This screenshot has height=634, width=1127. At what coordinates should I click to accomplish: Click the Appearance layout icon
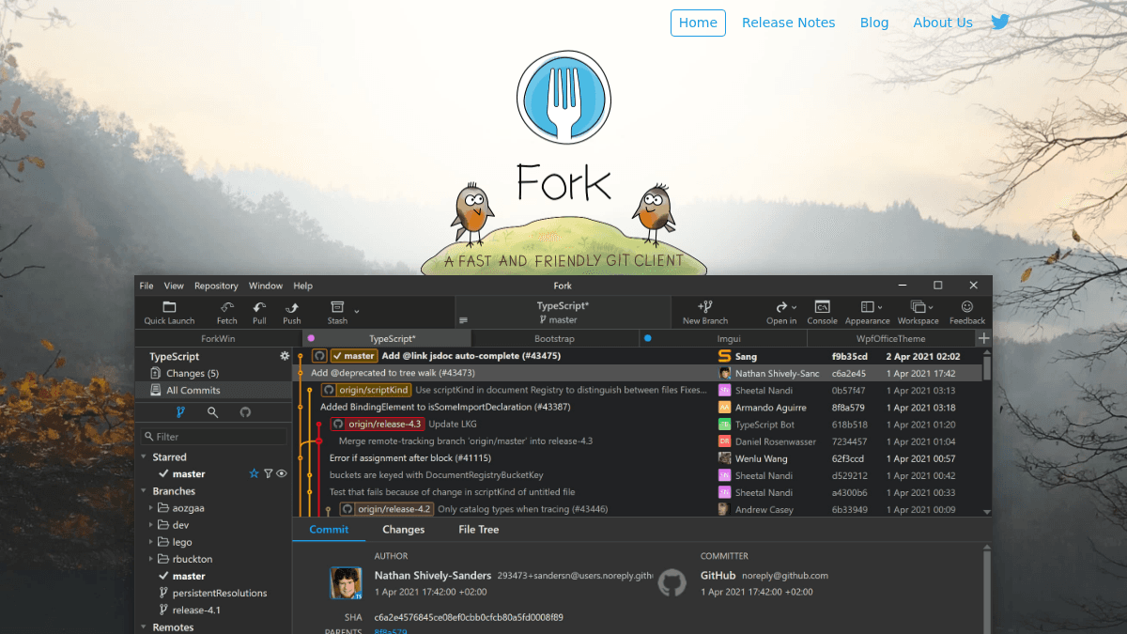click(867, 307)
